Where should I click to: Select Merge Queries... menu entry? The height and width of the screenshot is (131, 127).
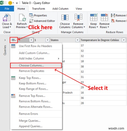(36, 121)
